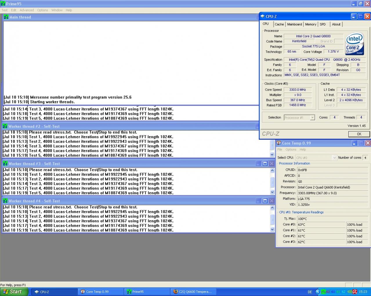
Task: Click the VID value 1.3250v
Action: pos(333,204)
